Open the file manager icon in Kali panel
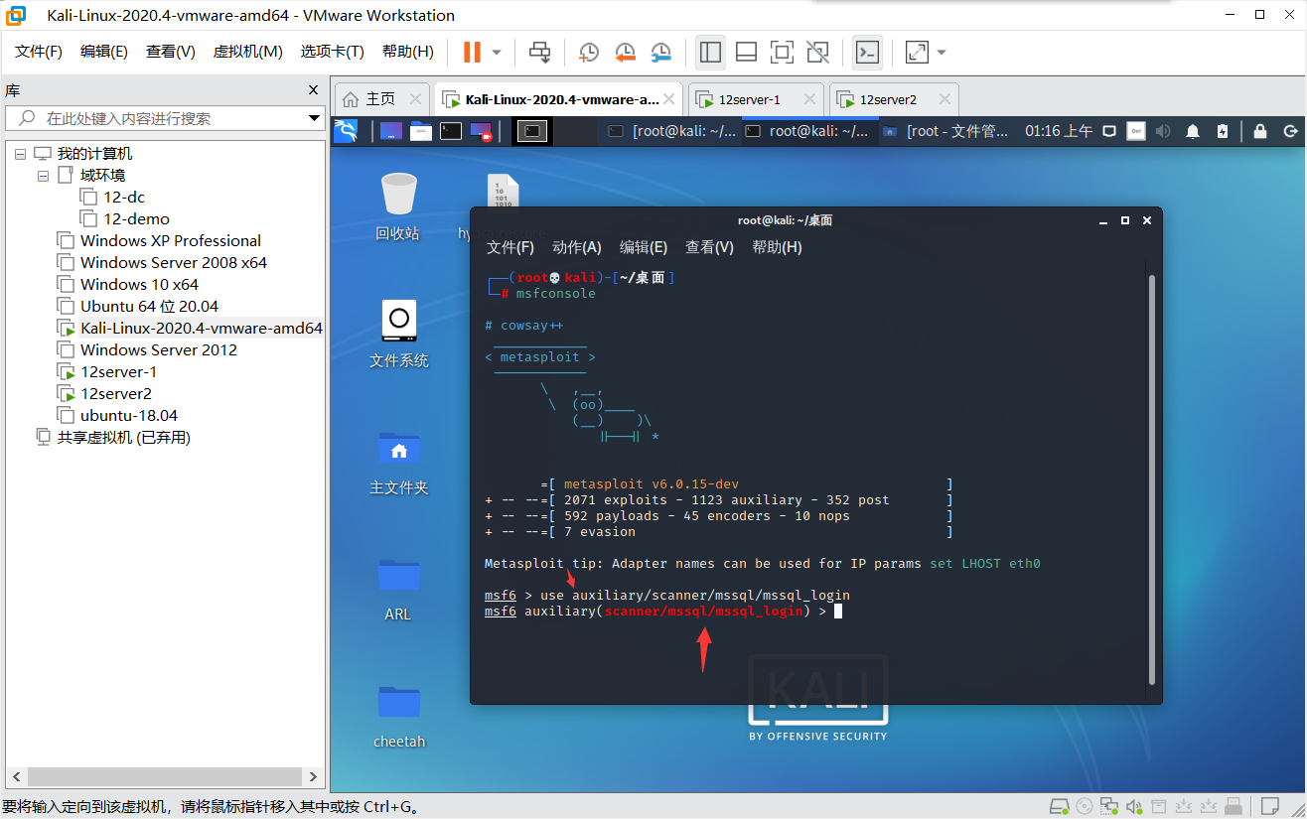1307x819 pixels. [x=420, y=130]
